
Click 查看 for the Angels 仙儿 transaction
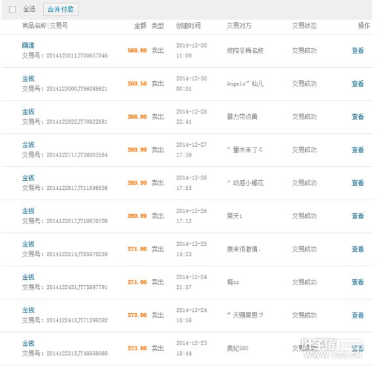pyautogui.click(x=357, y=84)
